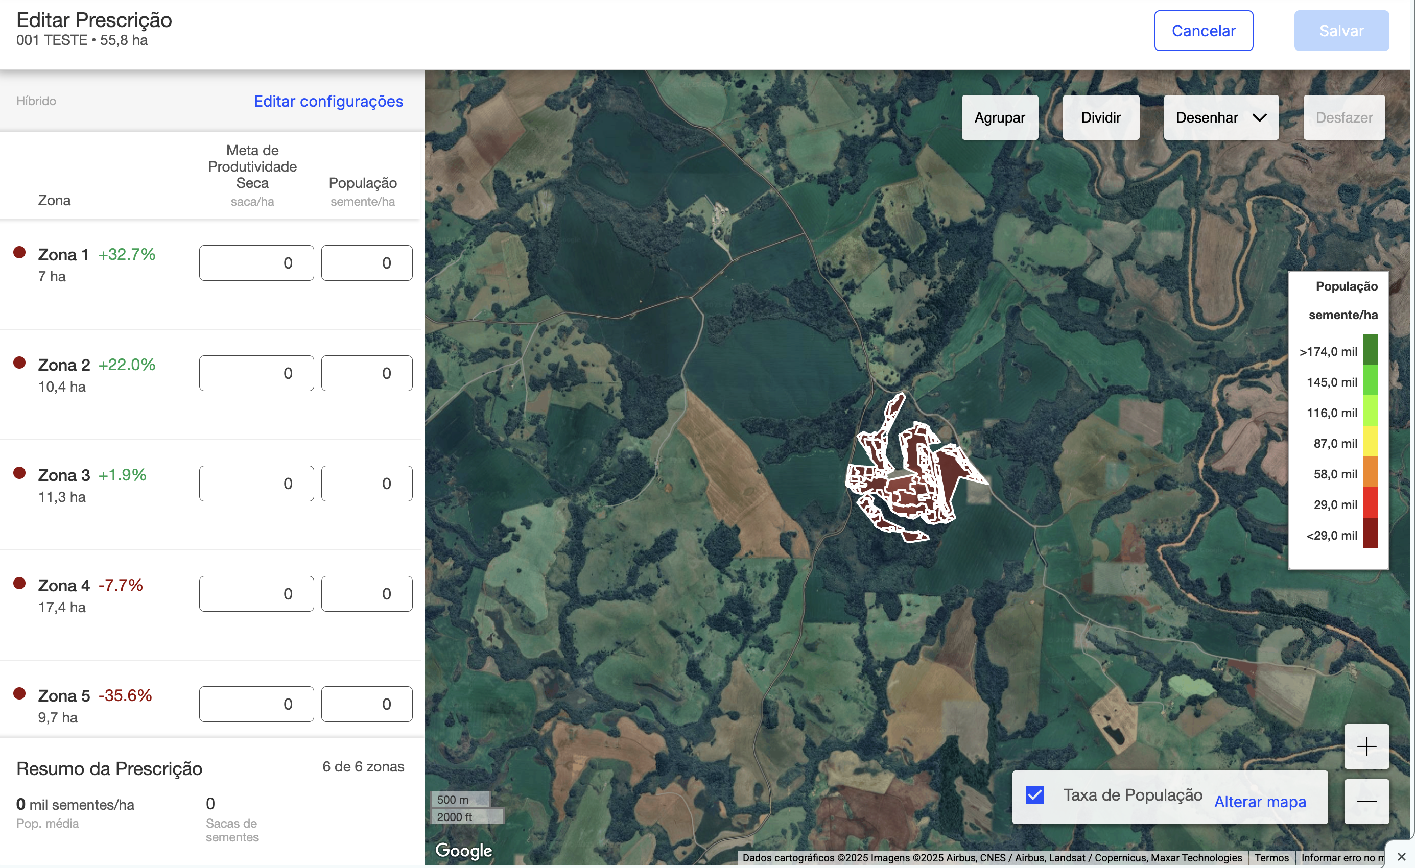Click the Zona 3 red dot marker
1415x868 pixels.
coord(19,473)
